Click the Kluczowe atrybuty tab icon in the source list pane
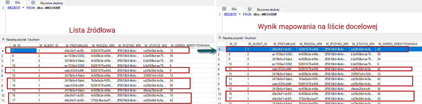 click(33, 3)
